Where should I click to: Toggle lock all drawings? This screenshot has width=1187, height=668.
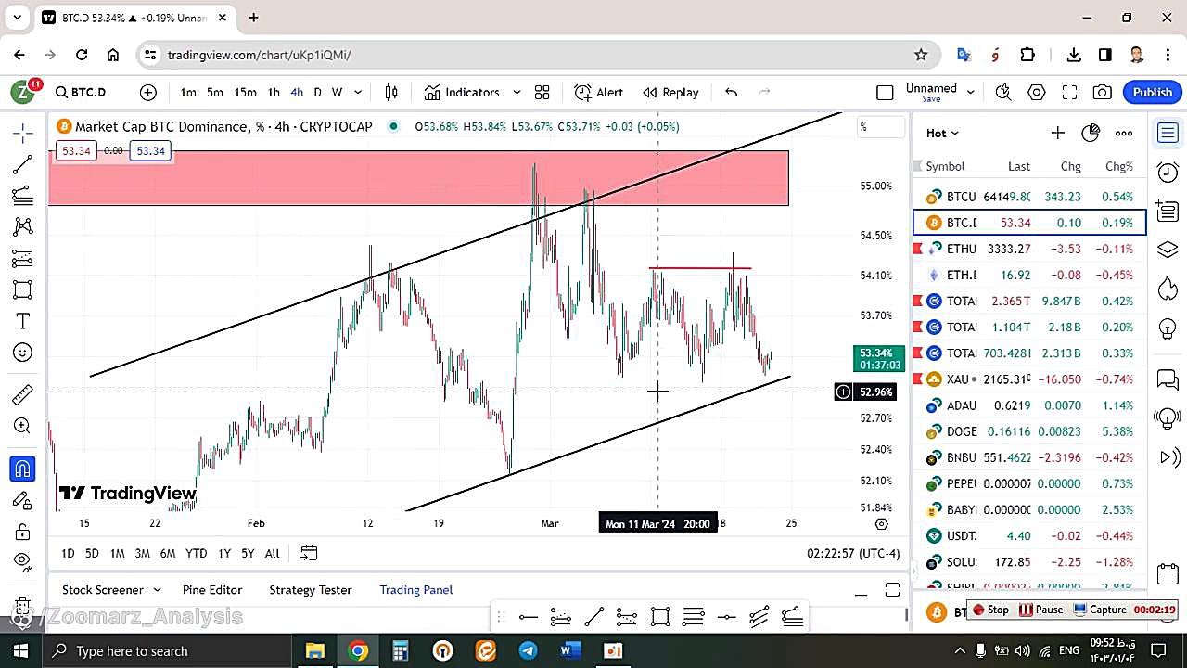click(x=23, y=532)
